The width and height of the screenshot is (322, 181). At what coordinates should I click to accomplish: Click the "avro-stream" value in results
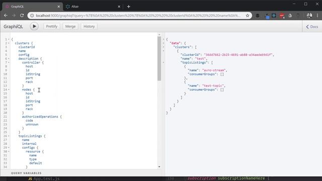(x=214, y=70)
